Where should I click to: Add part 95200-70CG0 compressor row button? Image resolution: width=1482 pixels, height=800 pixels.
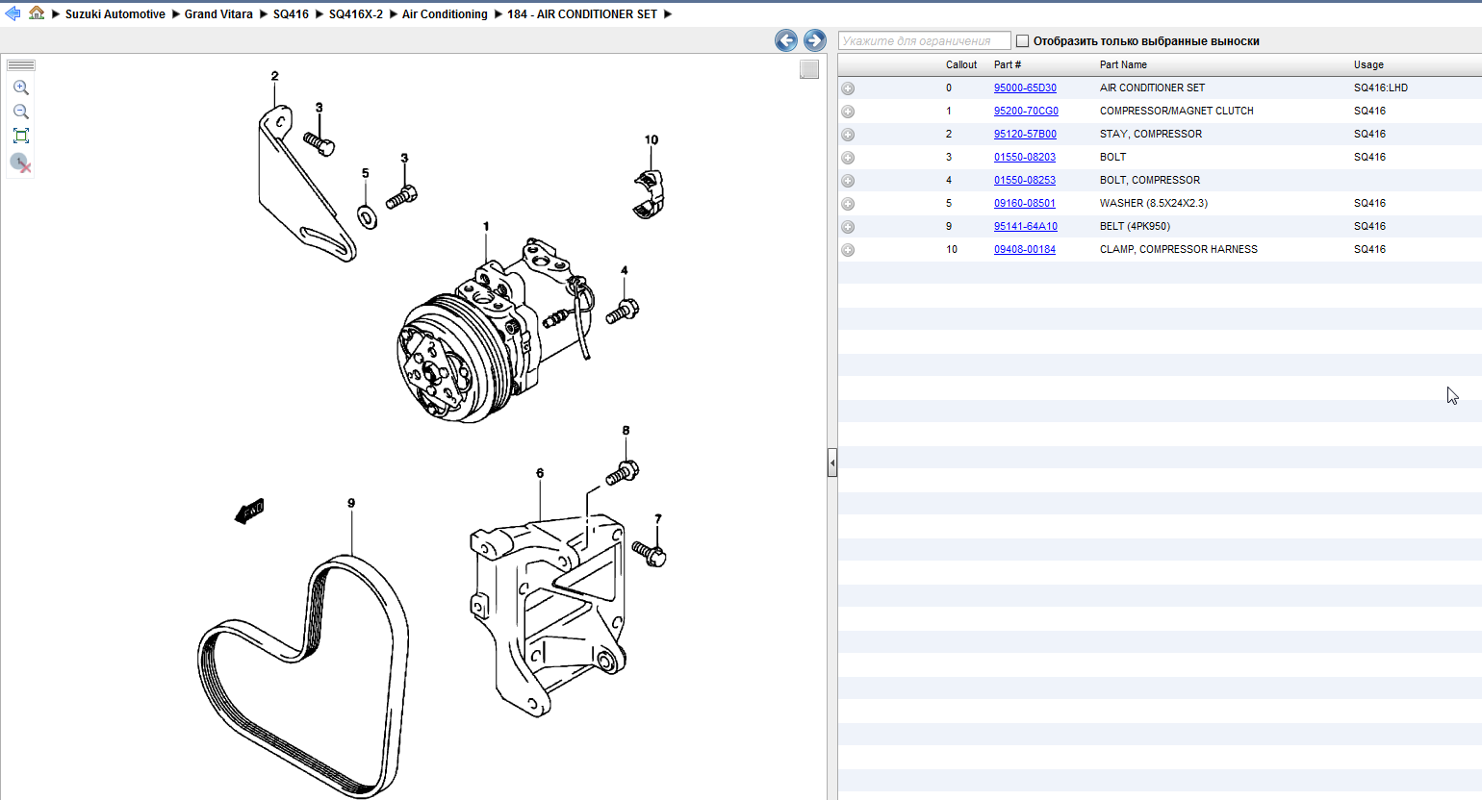pos(848,112)
